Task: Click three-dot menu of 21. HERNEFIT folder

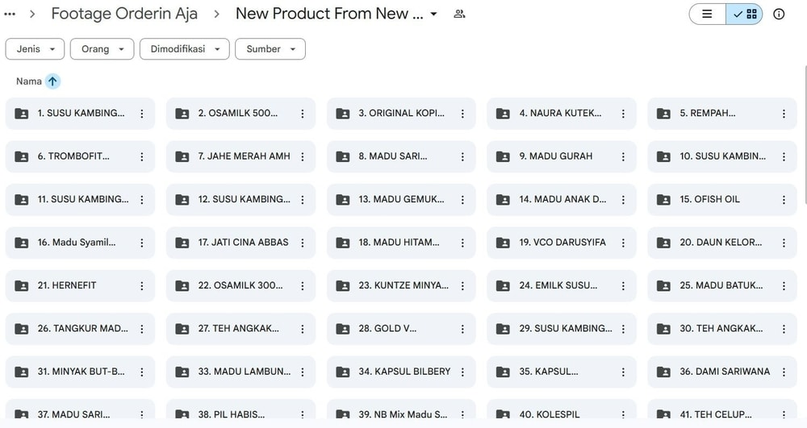Action: pyautogui.click(x=142, y=286)
